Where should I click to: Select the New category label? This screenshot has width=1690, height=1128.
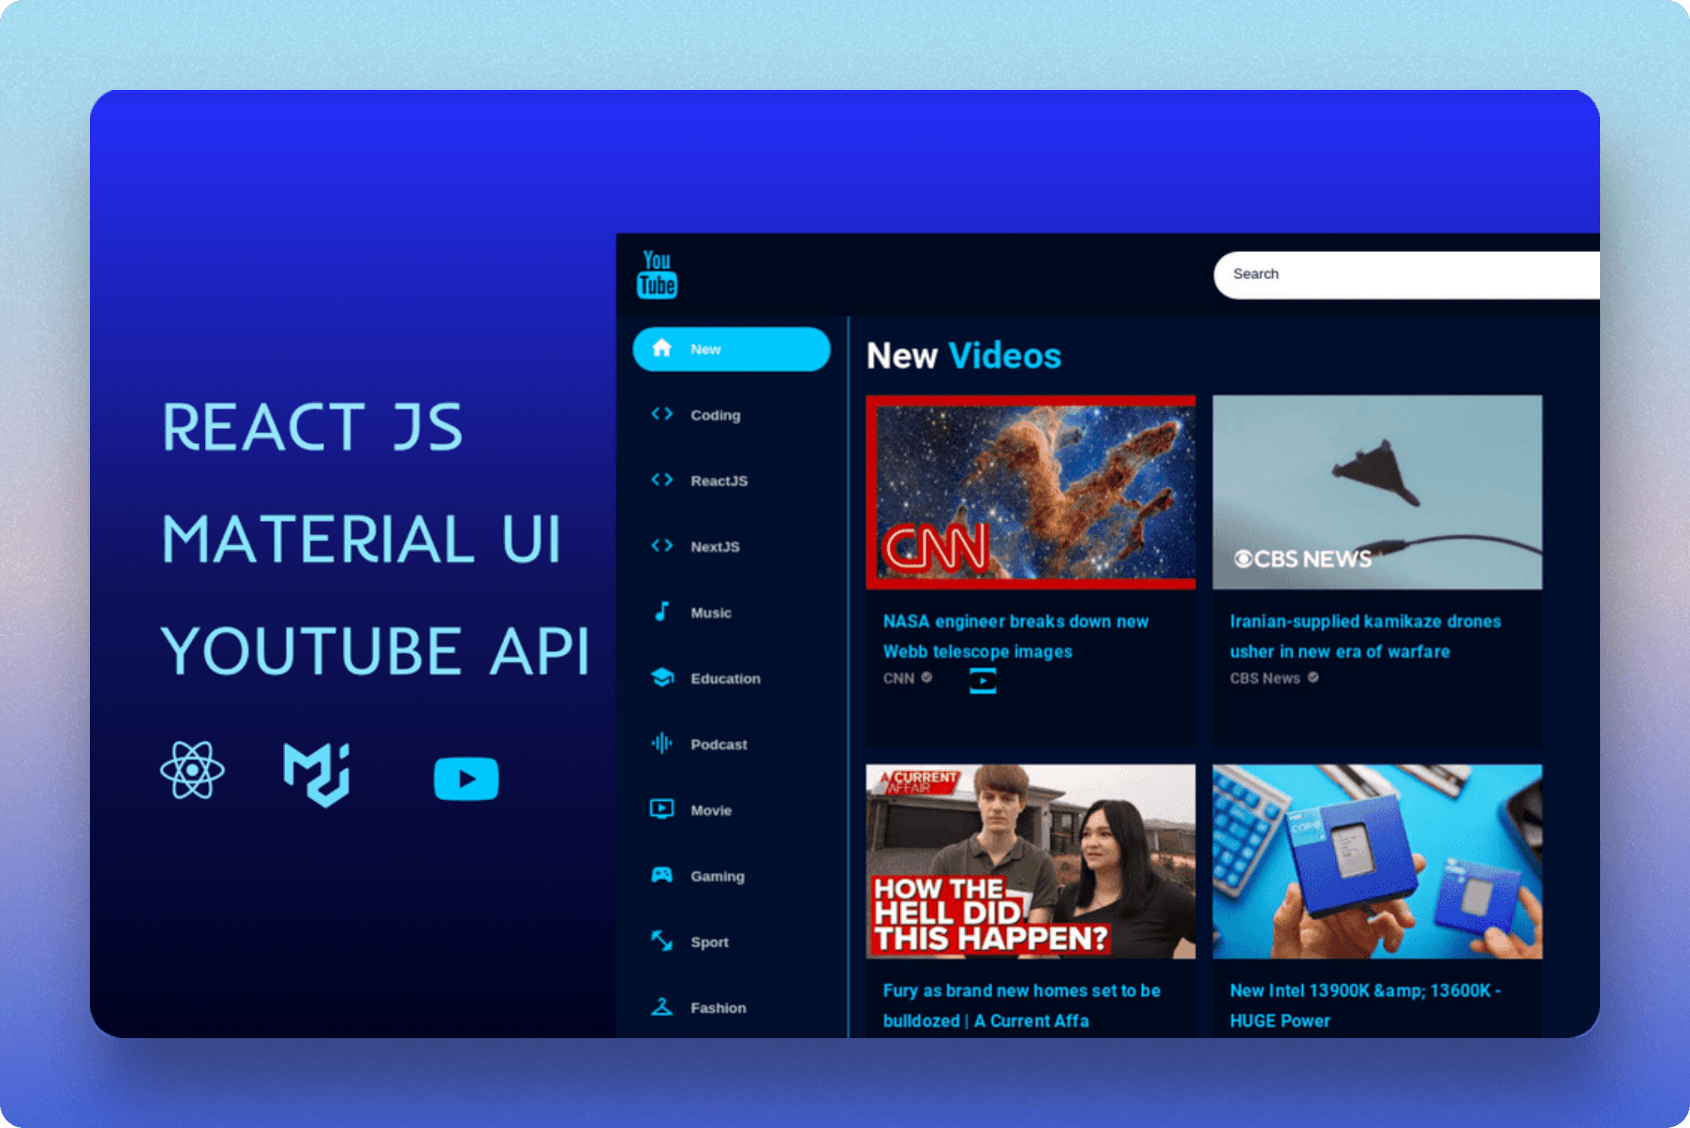[705, 349]
